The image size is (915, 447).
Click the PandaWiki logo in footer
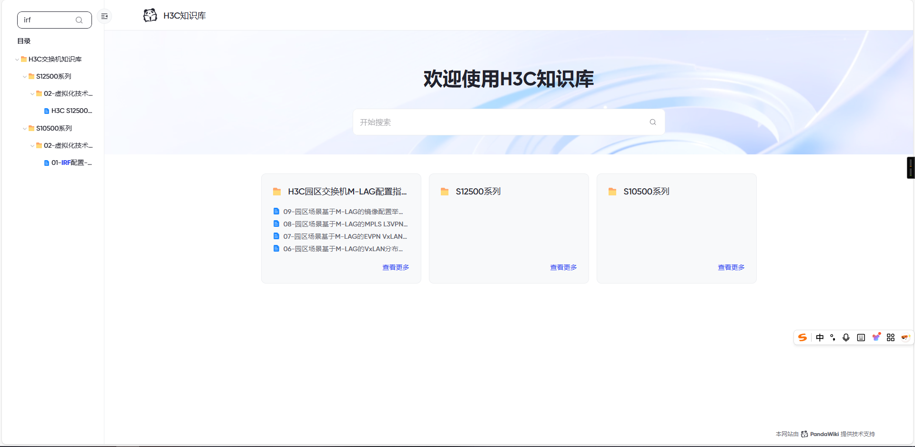pyautogui.click(x=804, y=434)
